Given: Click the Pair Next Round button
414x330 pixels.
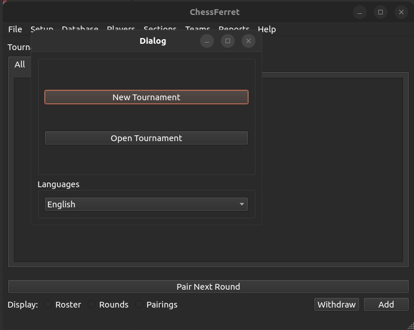Looking at the screenshot, I should (x=208, y=286).
